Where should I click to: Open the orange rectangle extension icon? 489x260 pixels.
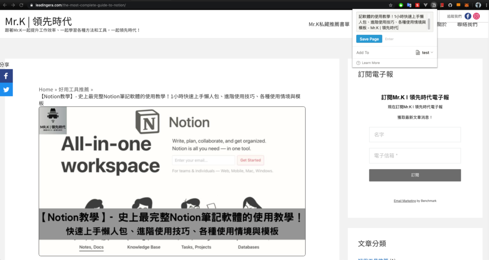[x=458, y=5]
